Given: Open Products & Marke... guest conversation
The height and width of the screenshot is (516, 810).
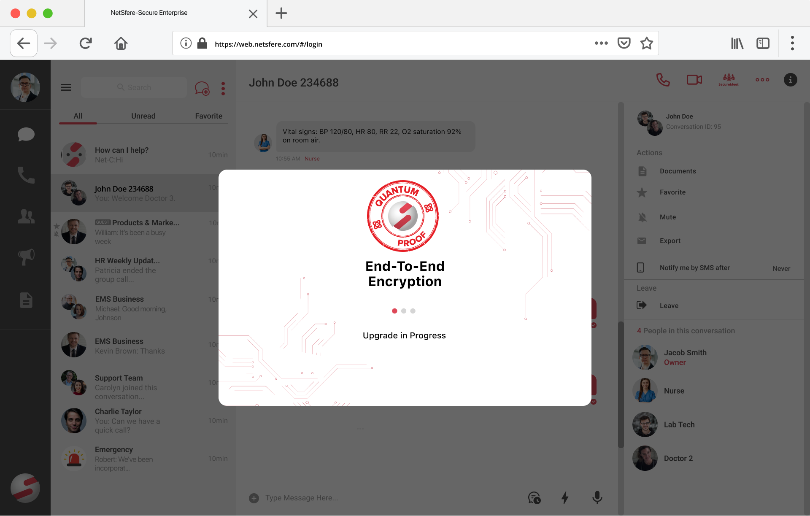Looking at the screenshot, I should pos(135,232).
